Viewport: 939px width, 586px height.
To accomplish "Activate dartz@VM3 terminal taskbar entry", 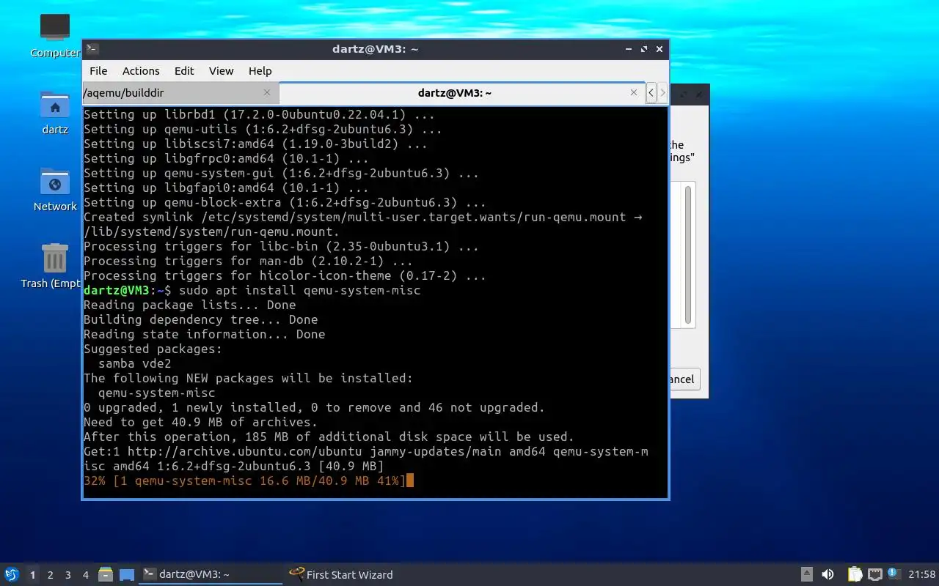I will point(211,575).
